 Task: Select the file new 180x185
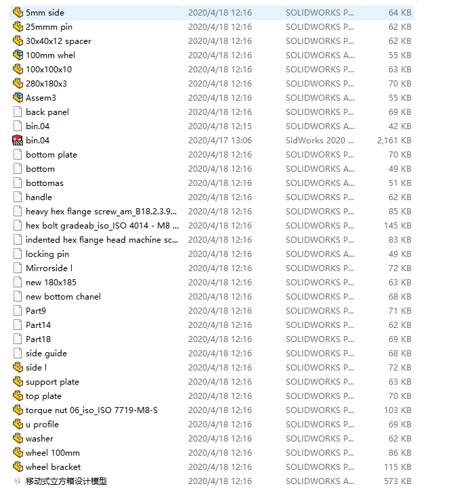click(x=51, y=283)
